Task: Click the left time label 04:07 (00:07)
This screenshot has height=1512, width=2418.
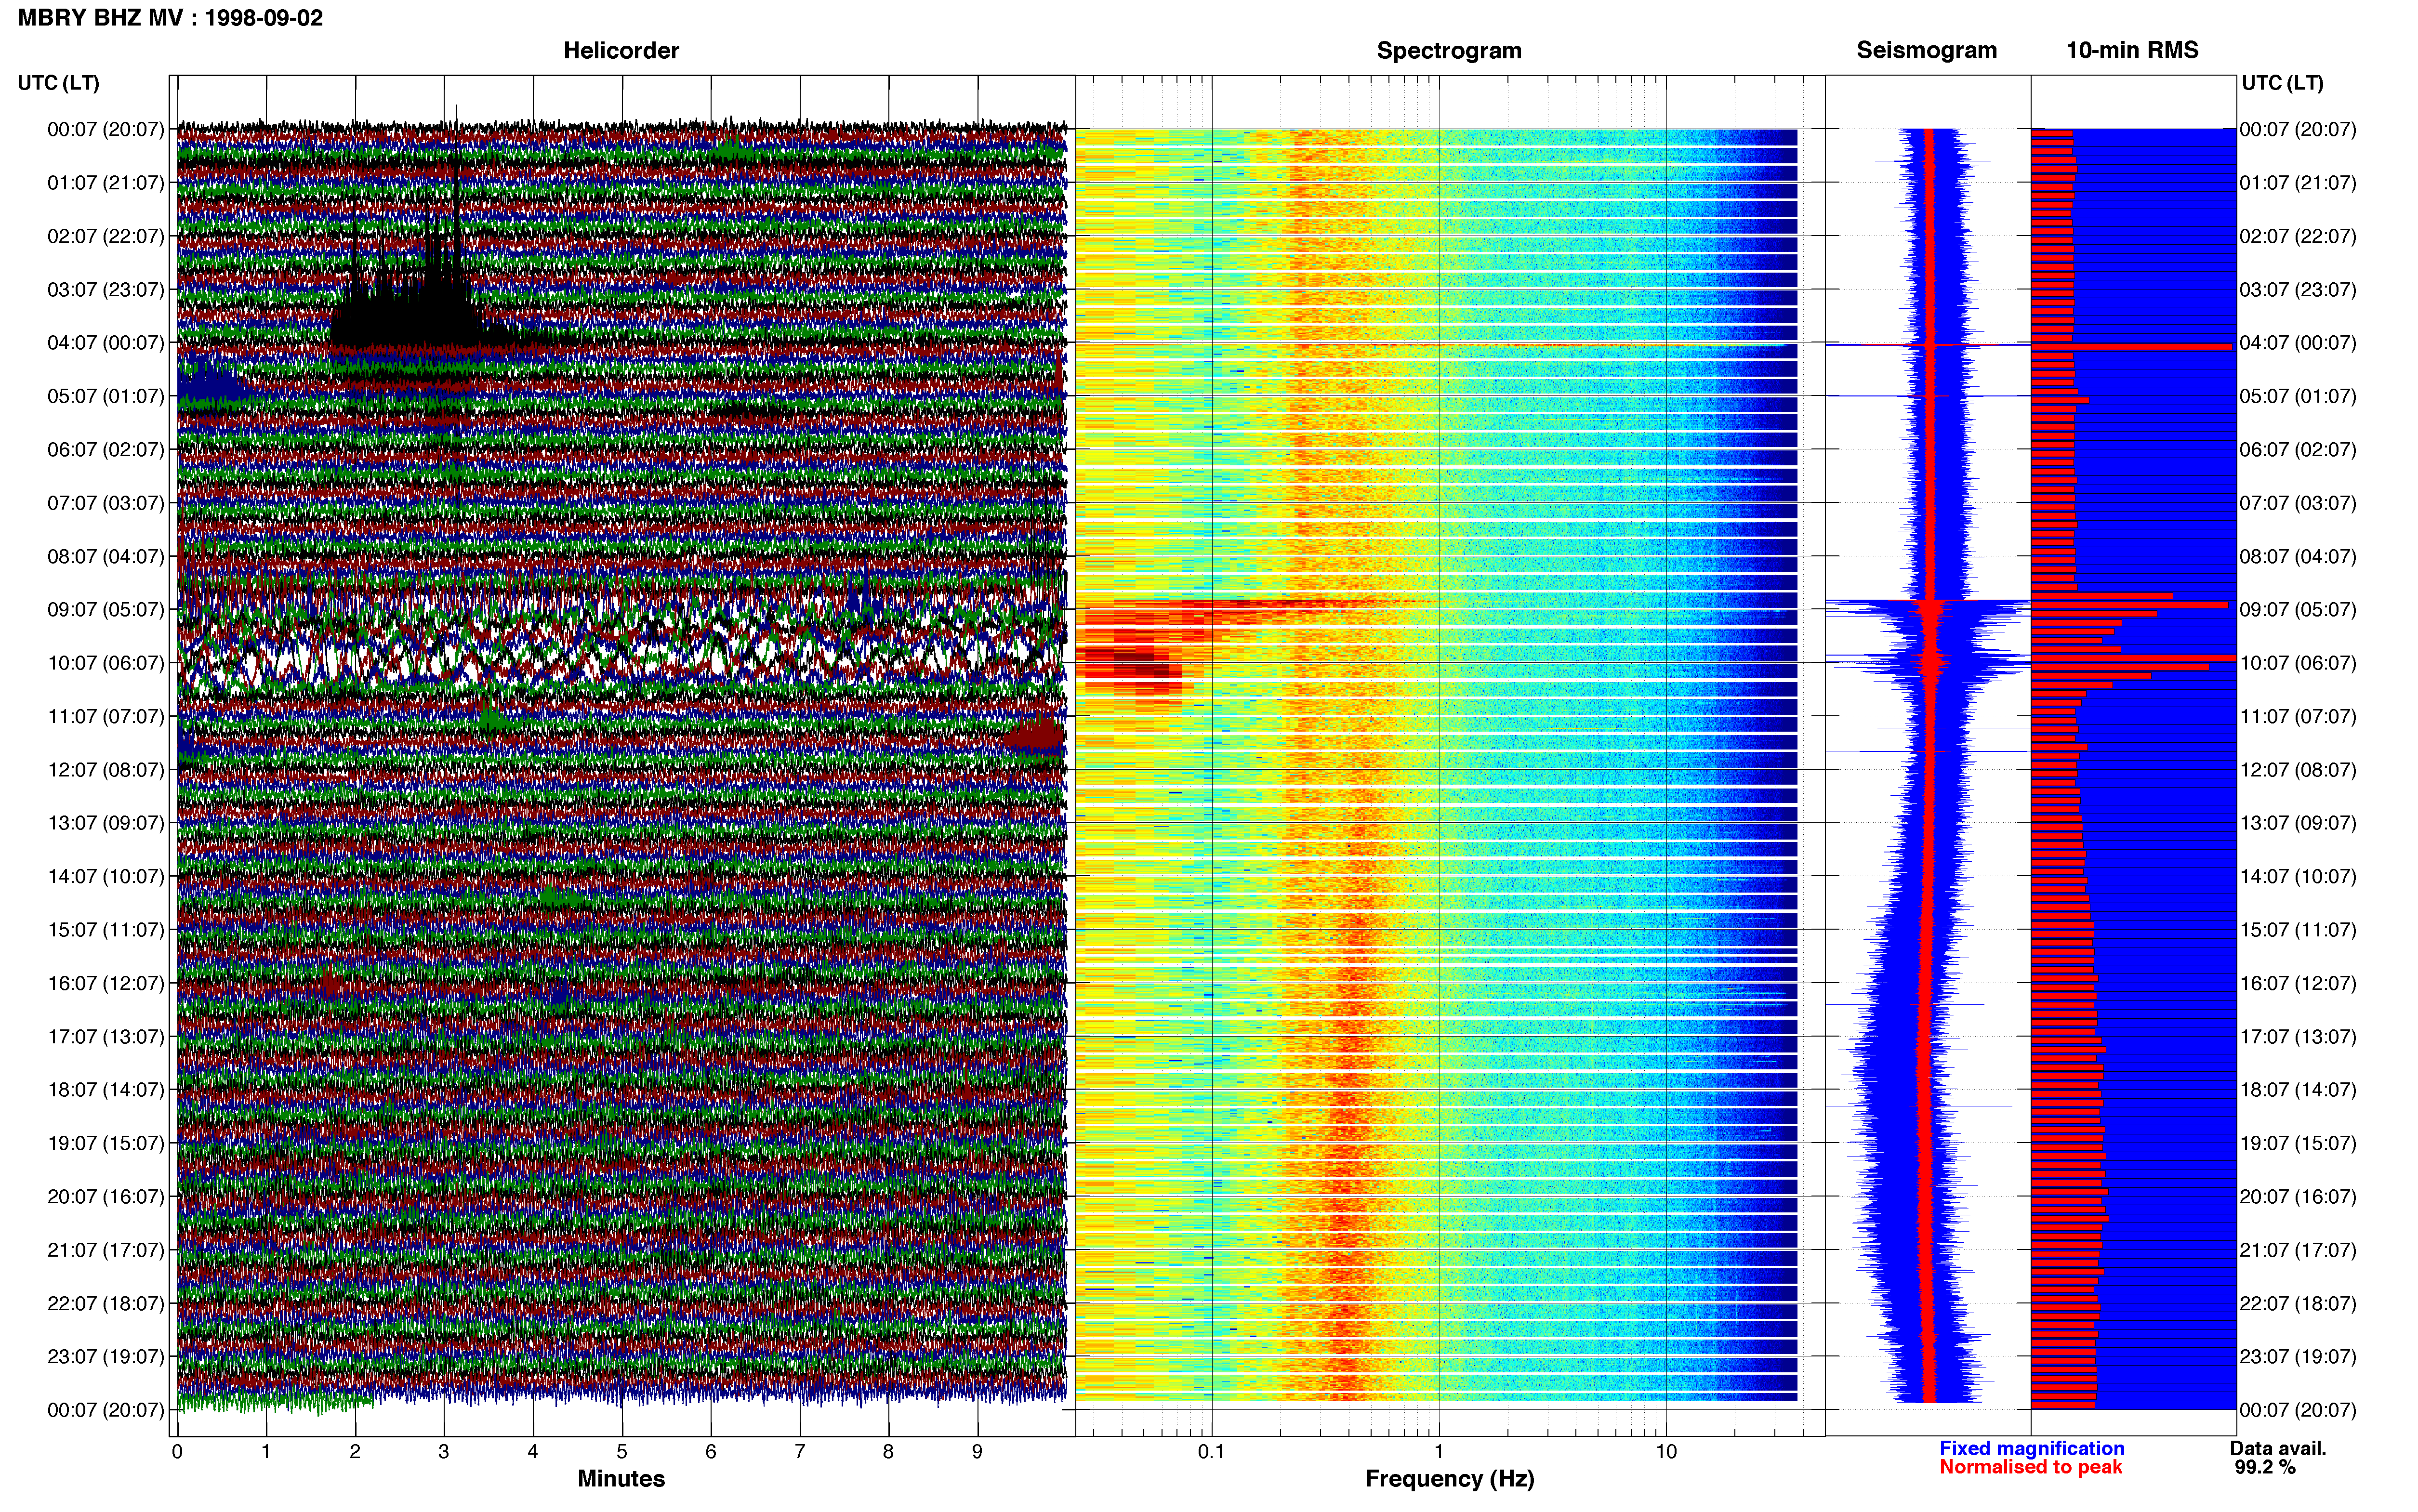Action: [x=105, y=343]
